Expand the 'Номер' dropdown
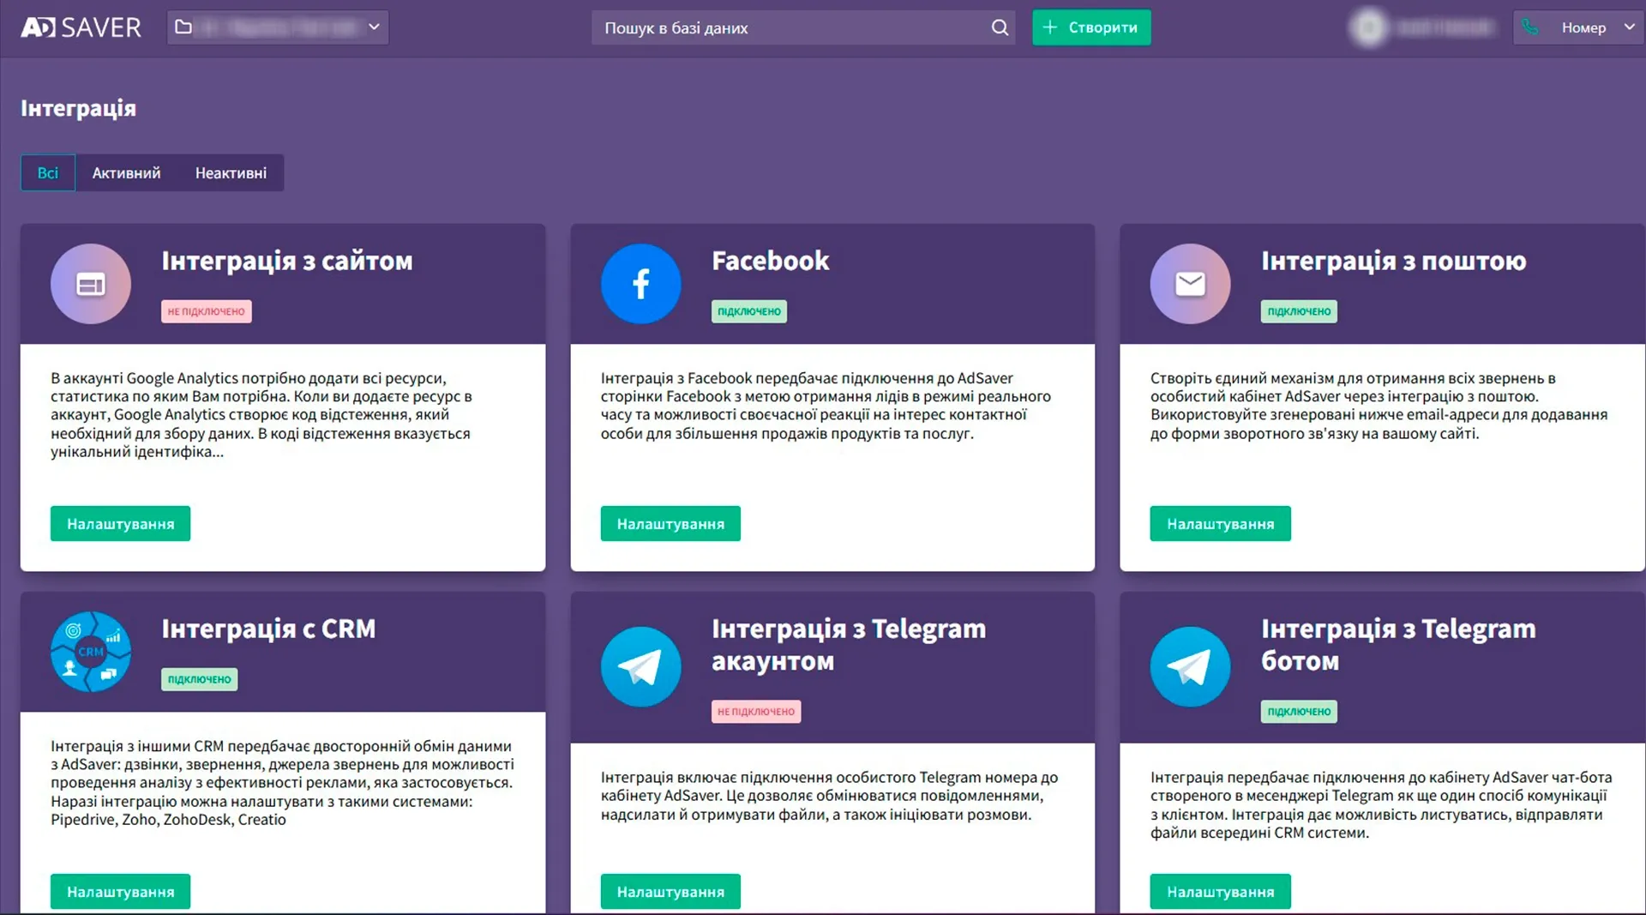Screen dimensions: 1646x915 click(x=1580, y=27)
